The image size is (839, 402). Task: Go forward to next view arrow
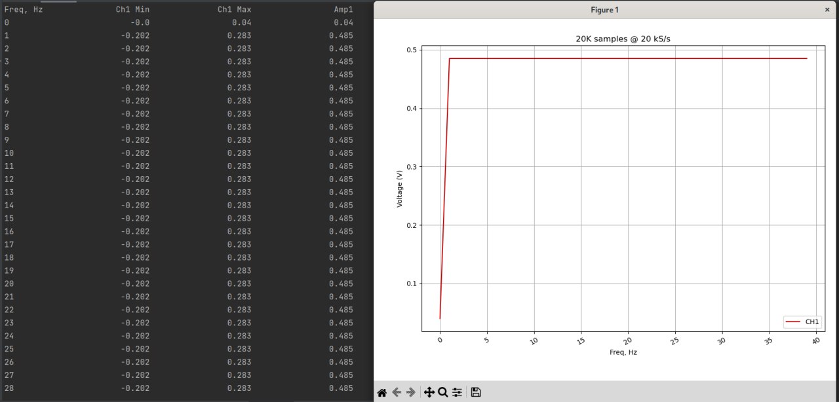click(411, 392)
